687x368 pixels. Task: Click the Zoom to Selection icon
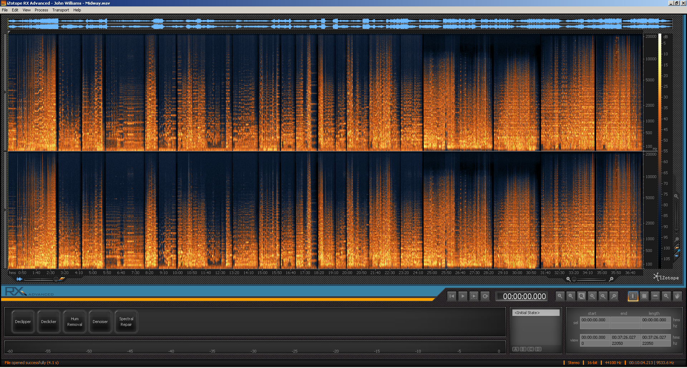point(593,296)
